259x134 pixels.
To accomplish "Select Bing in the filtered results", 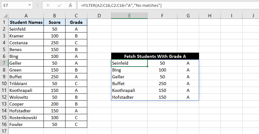I will pyautogui.click(x=129, y=70).
